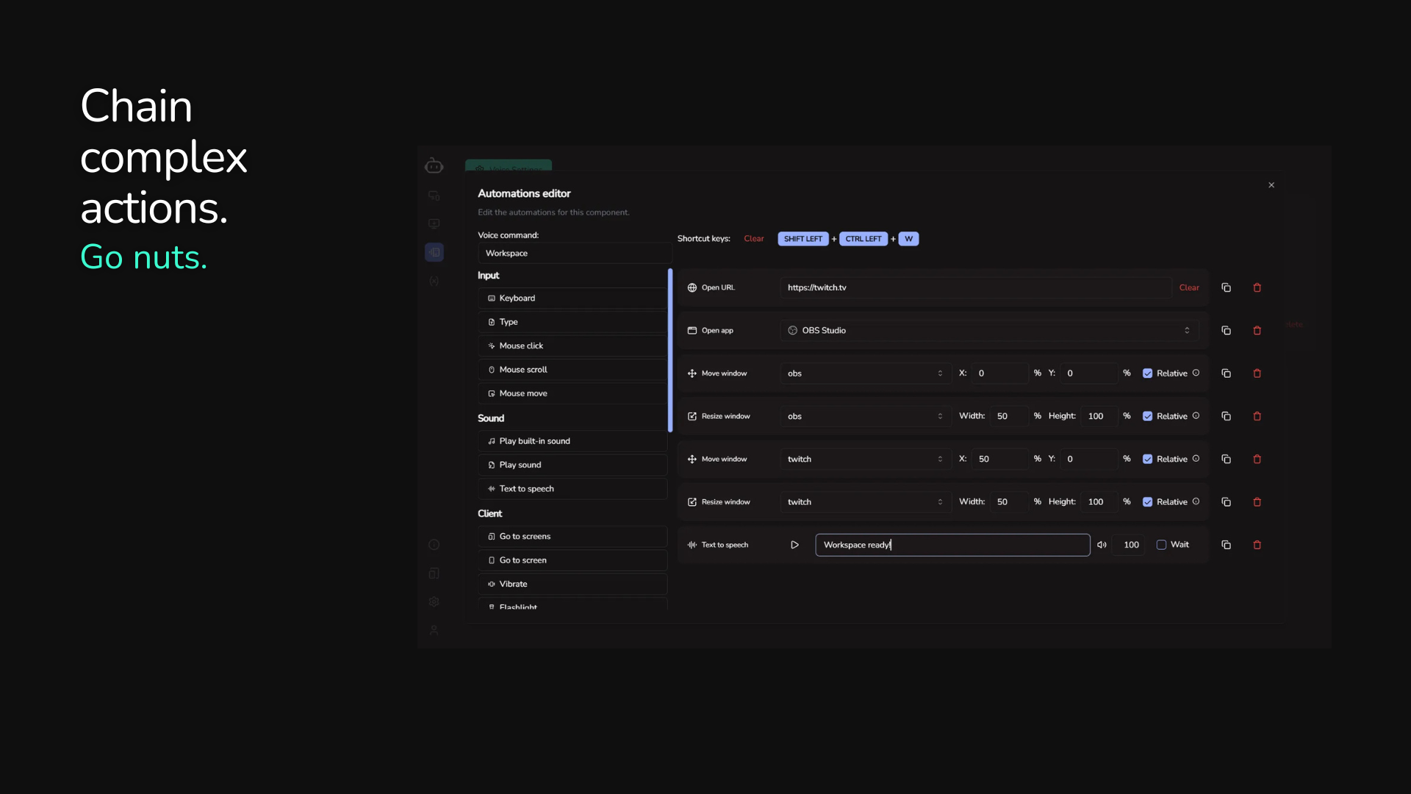Delete the Text to speech action

(1257, 545)
